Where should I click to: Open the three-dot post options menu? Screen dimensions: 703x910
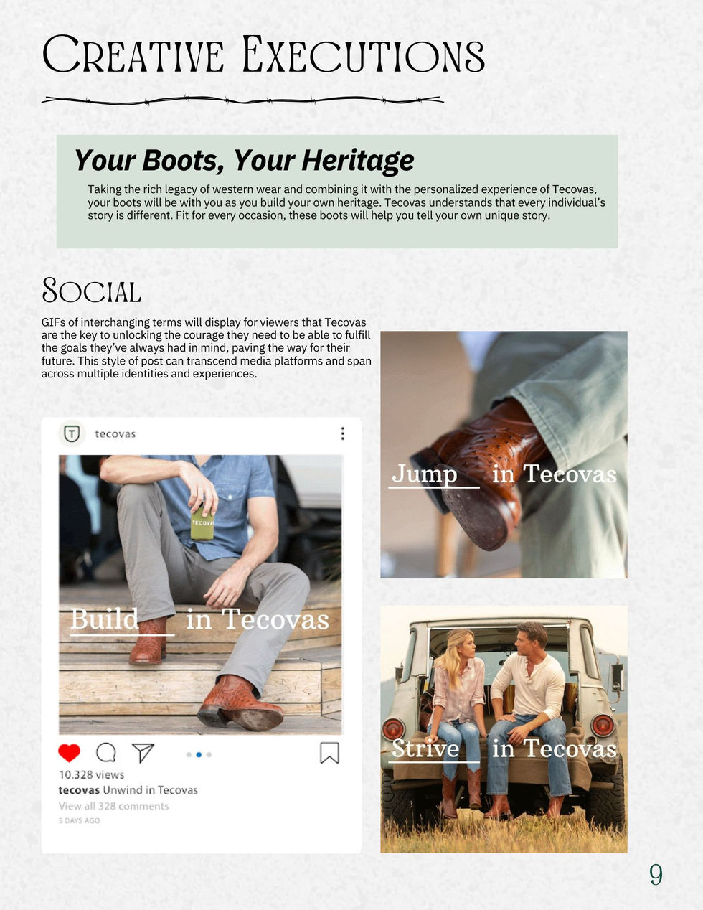(343, 433)
